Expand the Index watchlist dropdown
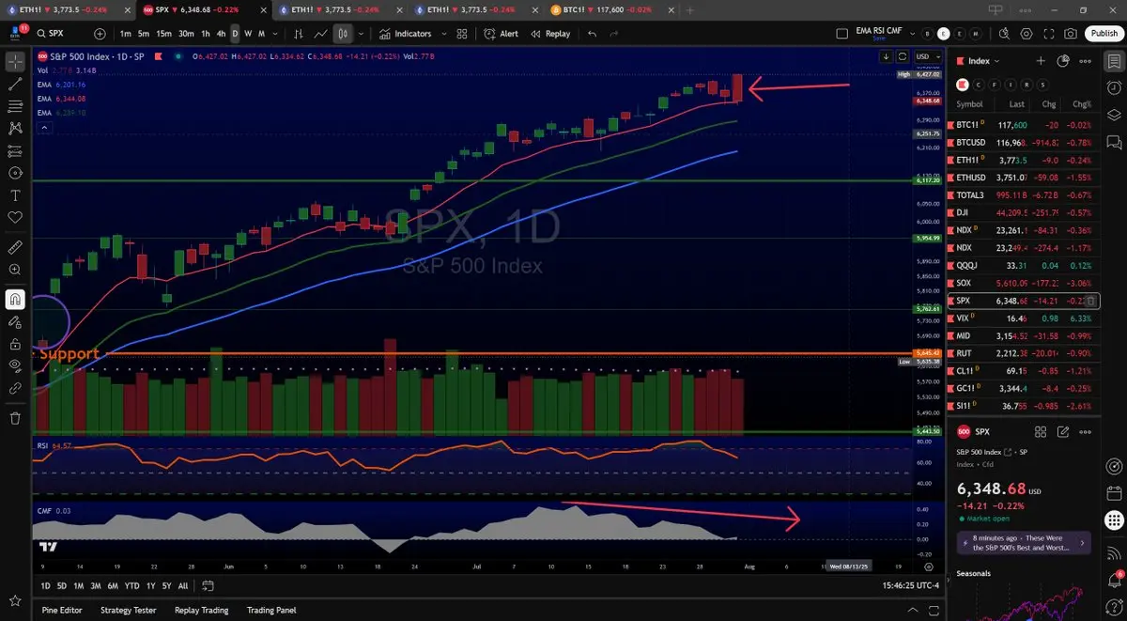 click(984, 61)
